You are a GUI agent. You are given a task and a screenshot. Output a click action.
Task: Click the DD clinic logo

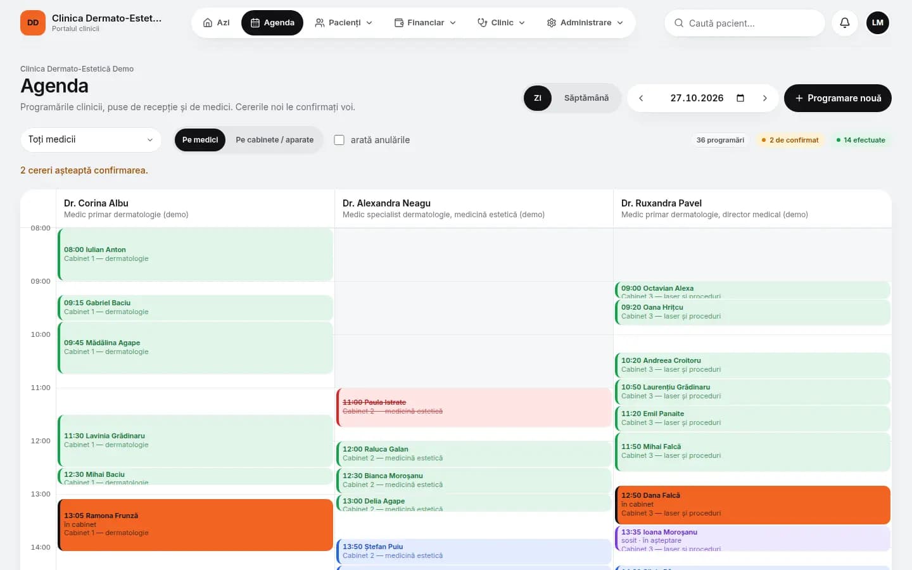(33, 23)
